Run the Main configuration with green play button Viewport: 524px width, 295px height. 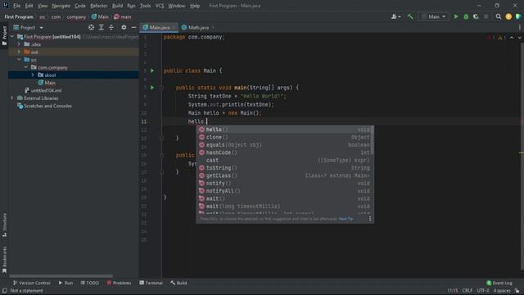click(x=456, y=16)
